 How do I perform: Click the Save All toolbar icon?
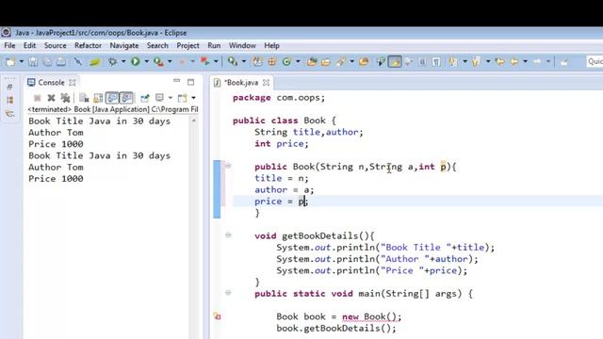coord(47,61)
